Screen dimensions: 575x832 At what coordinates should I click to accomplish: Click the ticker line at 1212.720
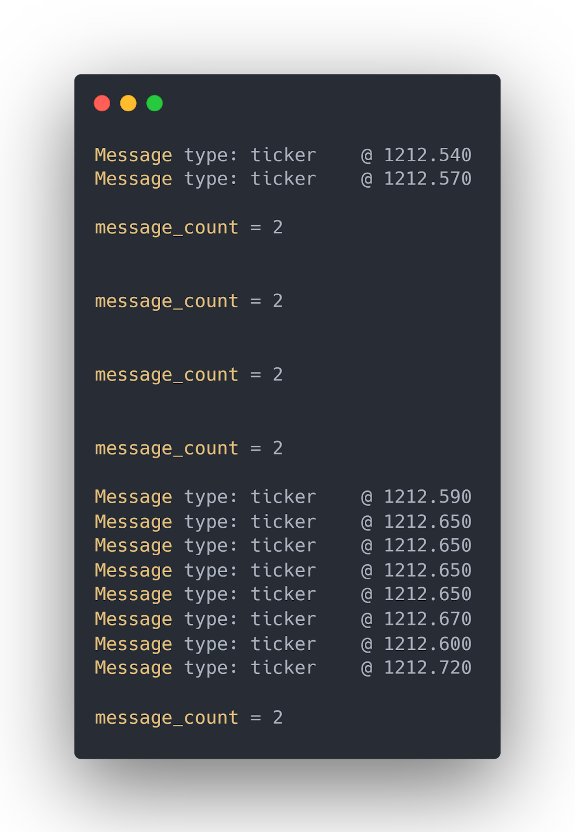(283, 668)
